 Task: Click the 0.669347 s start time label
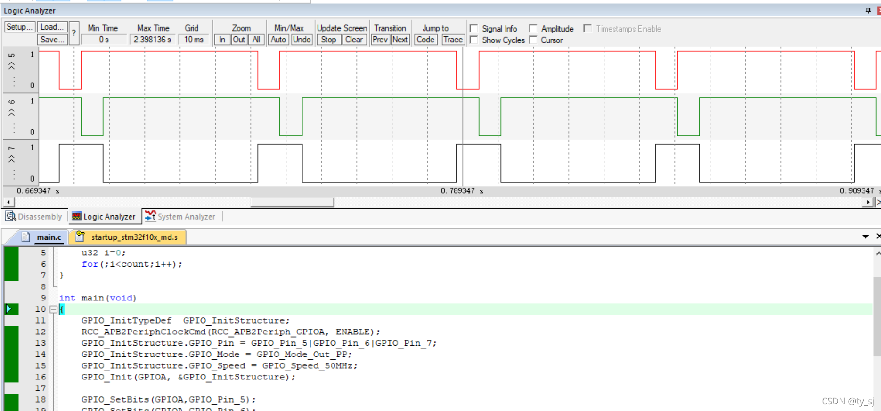(x=38, y=191)
